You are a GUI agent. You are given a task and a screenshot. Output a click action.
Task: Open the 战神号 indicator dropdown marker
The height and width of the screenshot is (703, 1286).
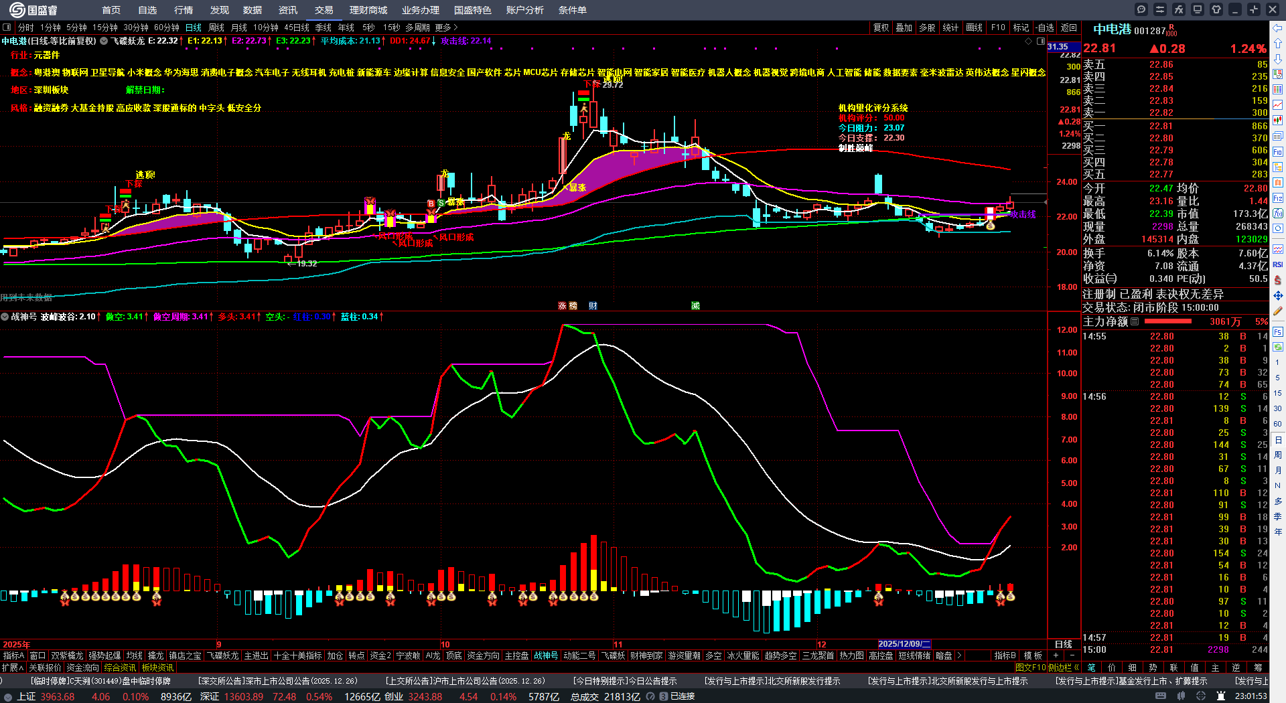coord(5,317)
